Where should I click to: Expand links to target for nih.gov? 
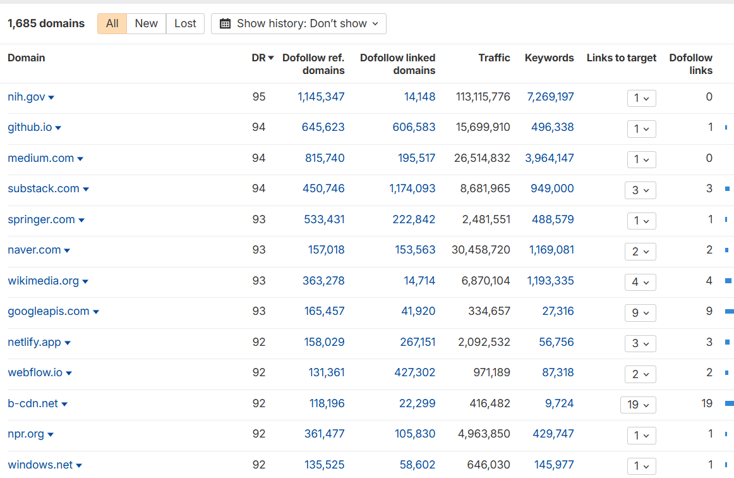(x=641, y=99)
